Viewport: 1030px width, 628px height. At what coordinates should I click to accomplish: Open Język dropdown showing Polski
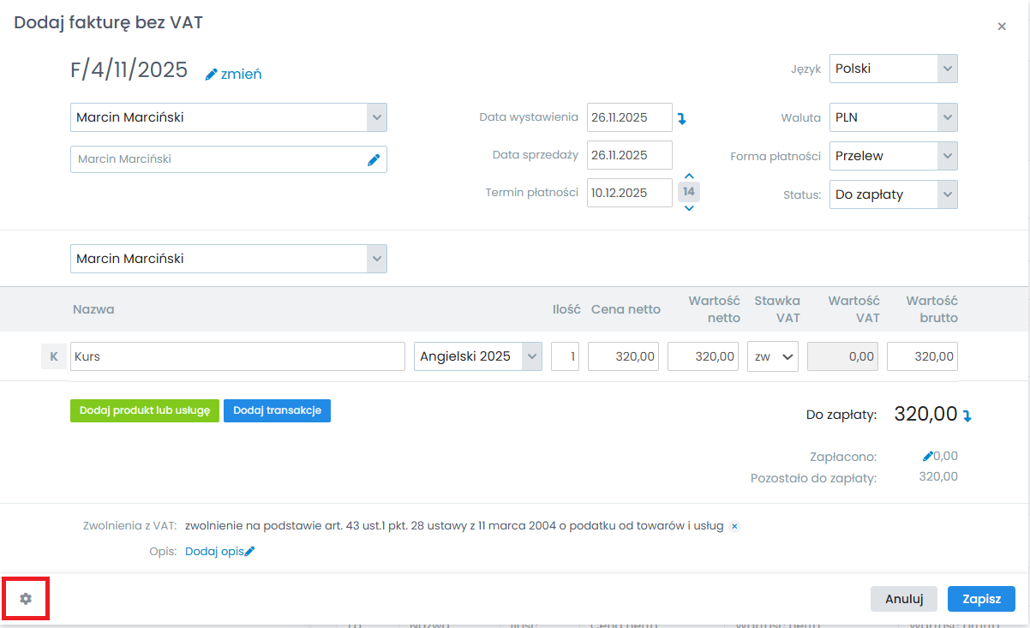coord(893,69)
